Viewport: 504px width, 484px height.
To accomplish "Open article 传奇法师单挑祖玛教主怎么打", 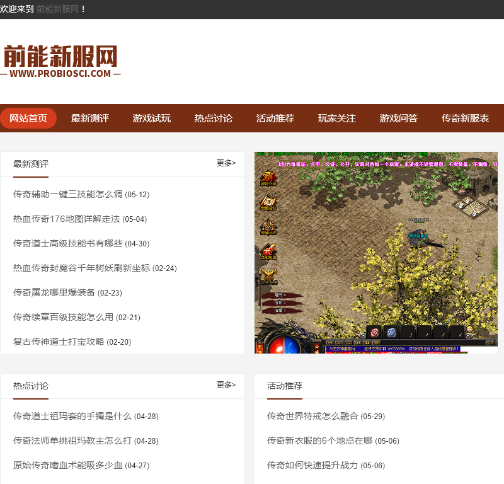I will [72, 441].
